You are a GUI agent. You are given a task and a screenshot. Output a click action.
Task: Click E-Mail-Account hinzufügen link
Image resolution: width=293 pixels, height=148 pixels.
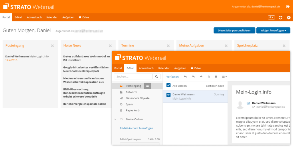[x=136, y=128]
